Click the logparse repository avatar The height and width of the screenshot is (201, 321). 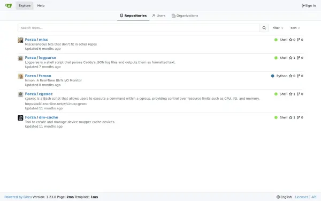20,58
